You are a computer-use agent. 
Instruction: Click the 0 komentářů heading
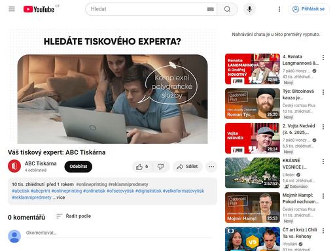26,217
